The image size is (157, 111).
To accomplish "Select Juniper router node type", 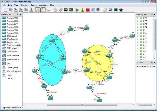I will click(x=12, y=42).
